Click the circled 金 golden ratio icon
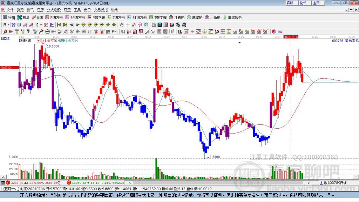This screenshot has height=202, width=359. click(x=204, y=31)
